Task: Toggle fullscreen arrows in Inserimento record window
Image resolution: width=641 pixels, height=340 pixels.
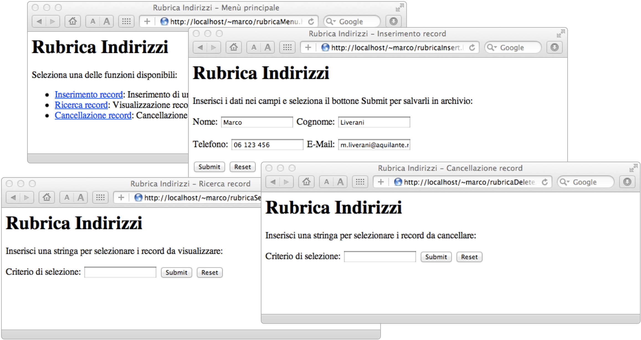Action: click(561, 34)
